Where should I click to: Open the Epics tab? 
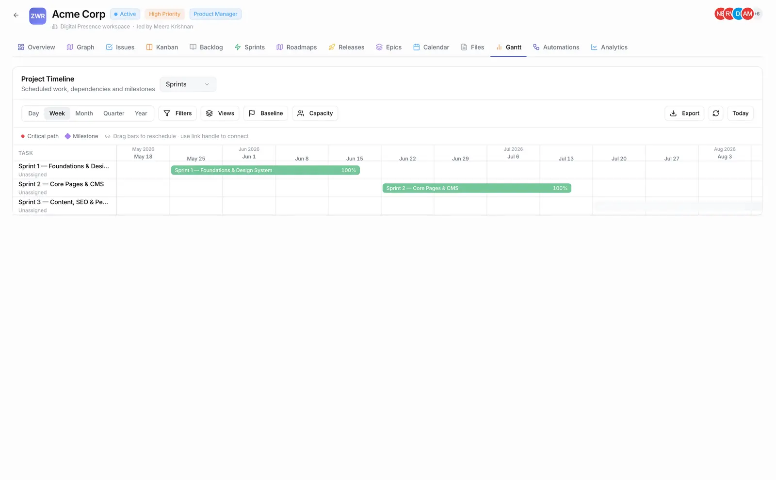[x=389, y=47]
